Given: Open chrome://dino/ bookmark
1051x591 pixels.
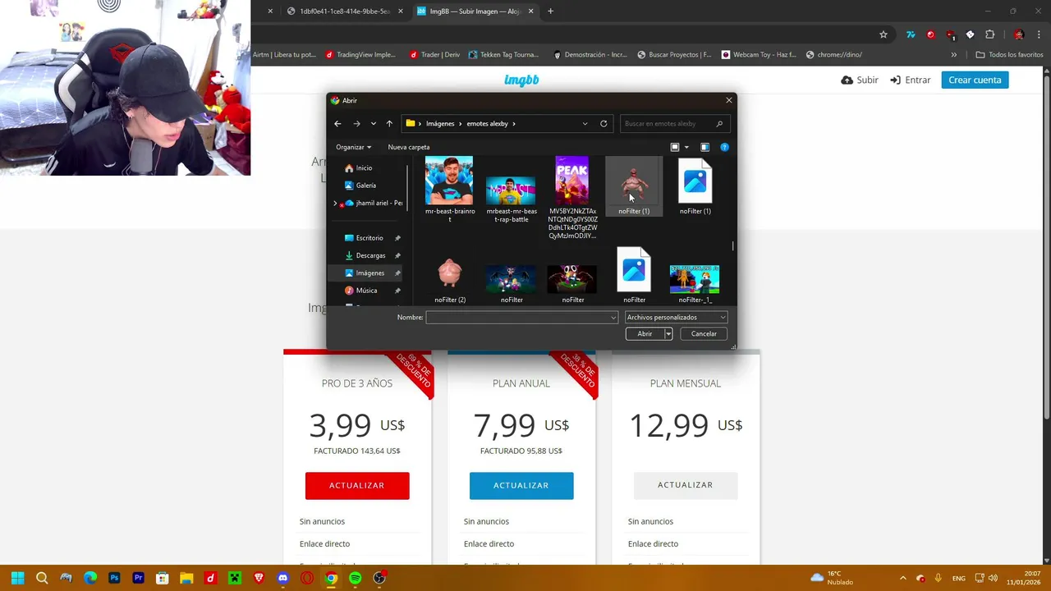Looking at the screenshot, I should (834, 55).
